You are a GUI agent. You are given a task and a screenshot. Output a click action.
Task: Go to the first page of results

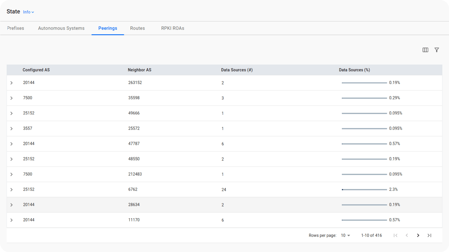(x=396, y=235)
